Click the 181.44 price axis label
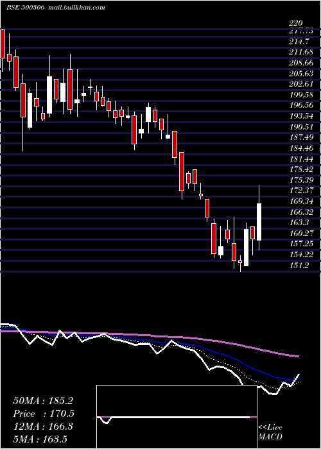The image size is (321, 449). click(x=301, y=159)
